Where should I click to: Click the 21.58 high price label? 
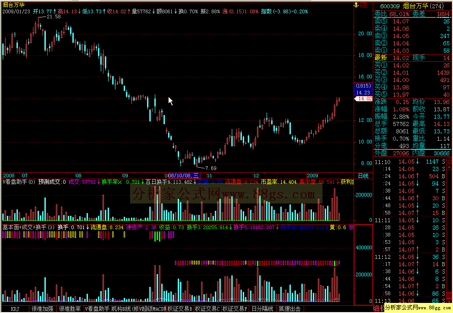[x=54, y=17]
